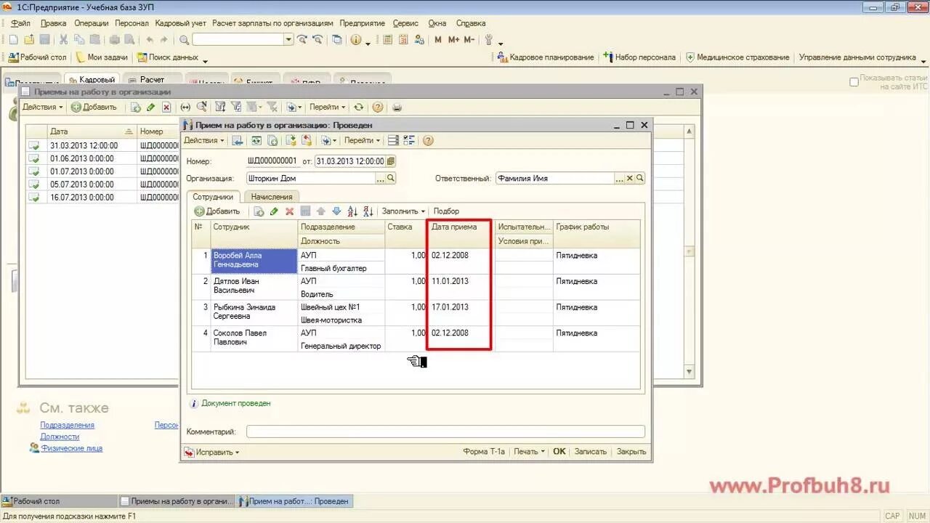Image resolution: width=930 pixels, height=523 pixels.
Task: Click the date interval icon in list toolbar
Action: coord(185,108)
